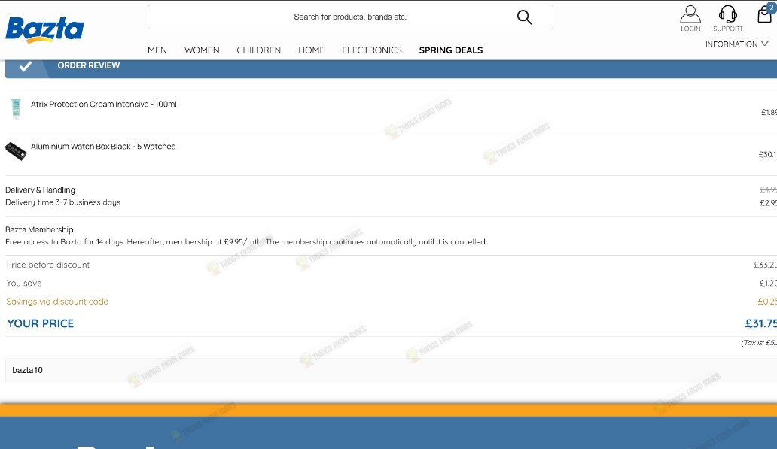Click the 'You save' label
The height and width of the screenshot is (449, 777).
[x=24, y=283]
